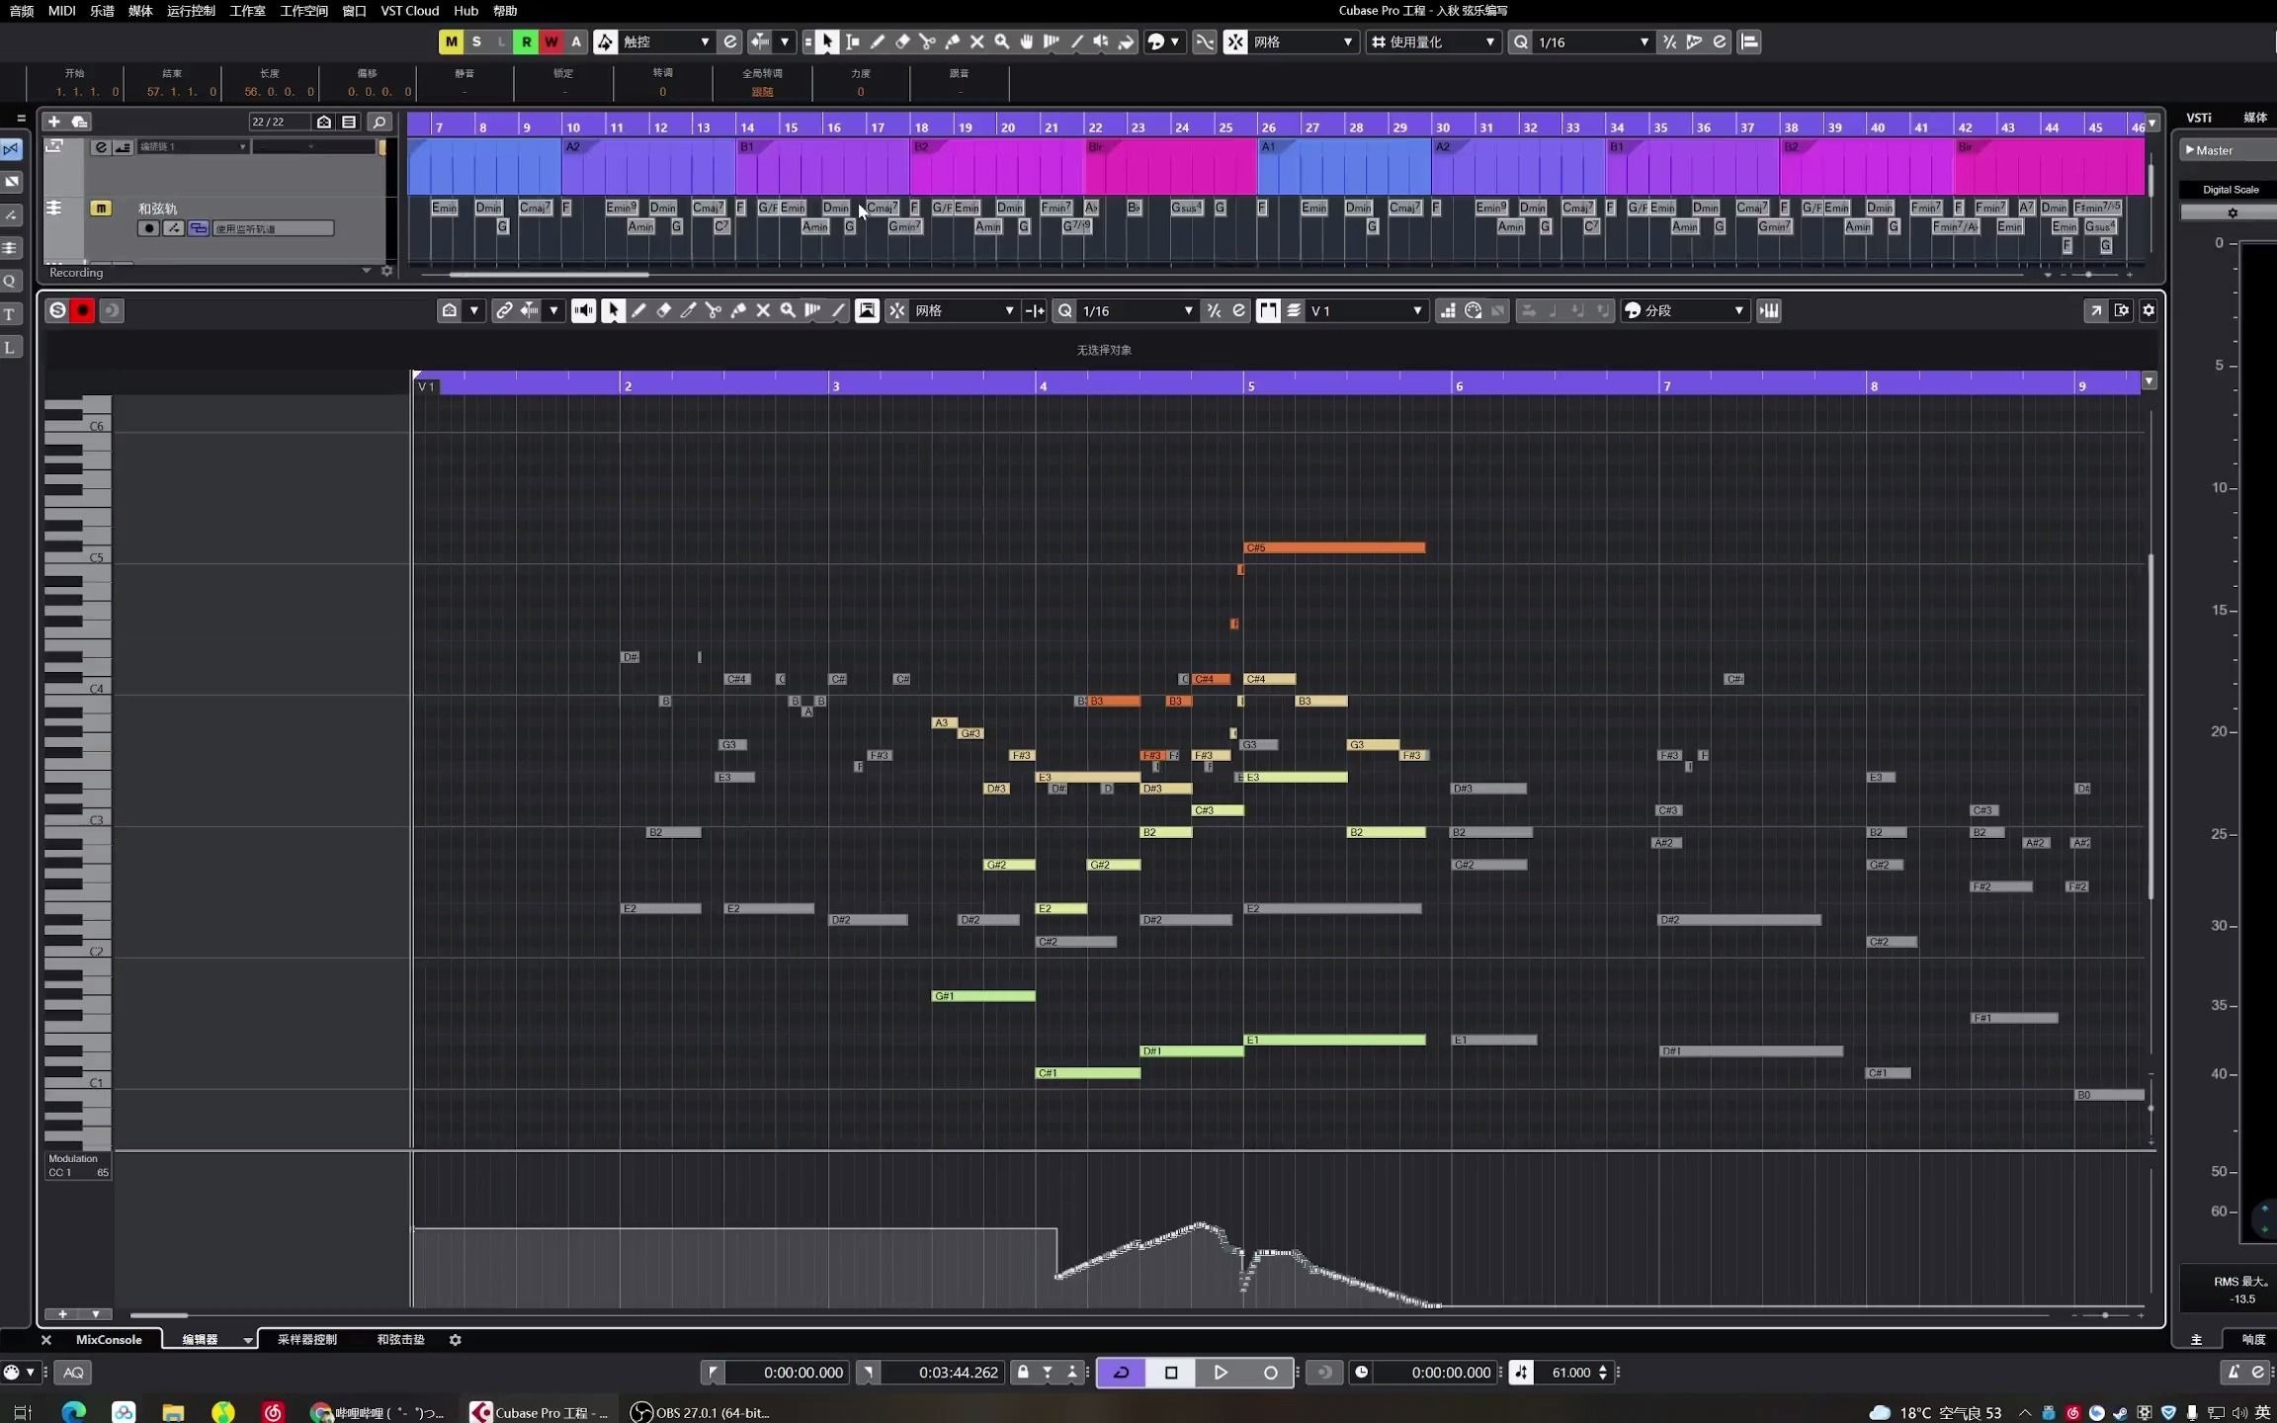
Task: Toggle global Write automation W button
Action: pyautogui.click(x=550, y=42)
